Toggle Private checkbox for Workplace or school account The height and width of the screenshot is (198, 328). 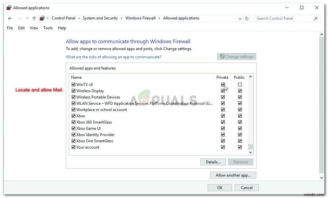[x=223, y=110]
